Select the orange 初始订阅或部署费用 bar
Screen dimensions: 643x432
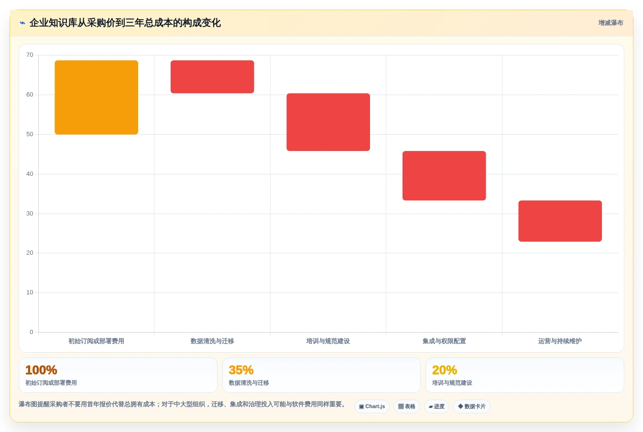pos(97,97)
